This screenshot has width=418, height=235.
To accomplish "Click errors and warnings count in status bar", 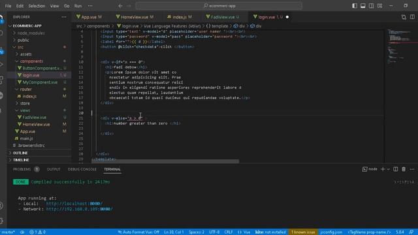I will click(x=37, y=232).
